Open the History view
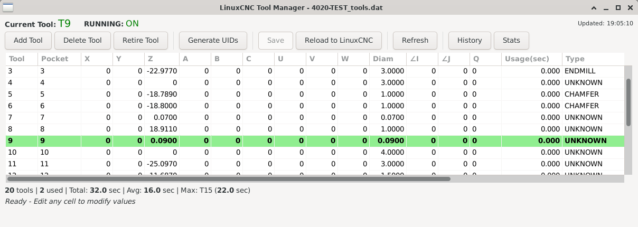The height and width of the screenshot is (227, 638). point(469,41)
